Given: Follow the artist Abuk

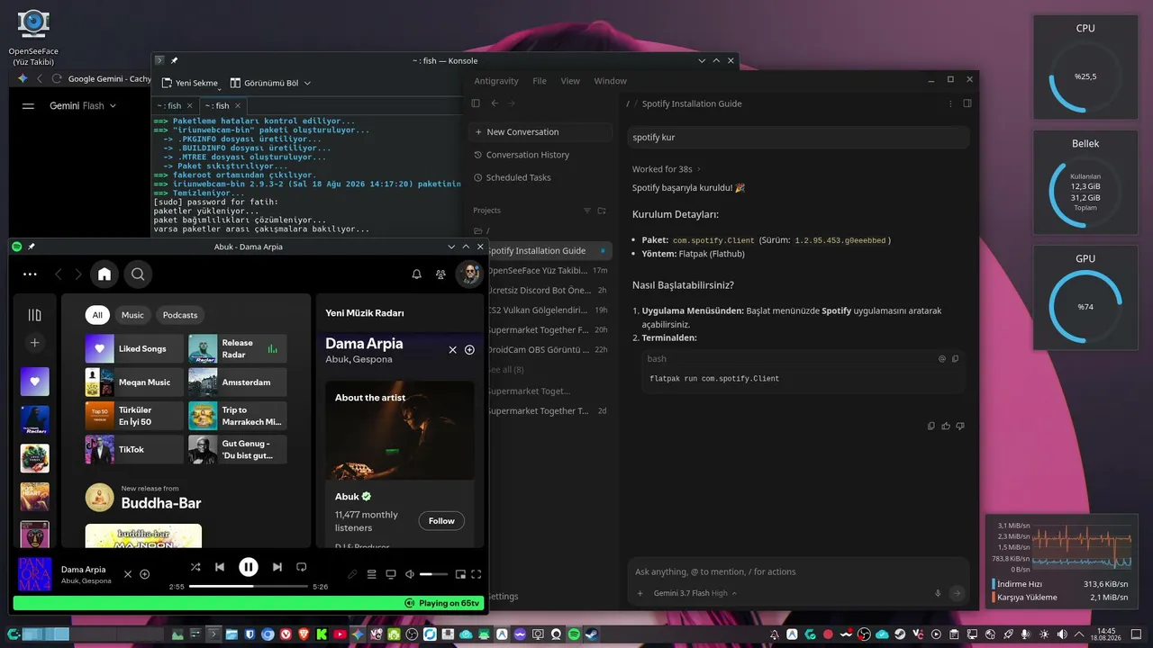Looking at the screenshot, I should [441, 521].
